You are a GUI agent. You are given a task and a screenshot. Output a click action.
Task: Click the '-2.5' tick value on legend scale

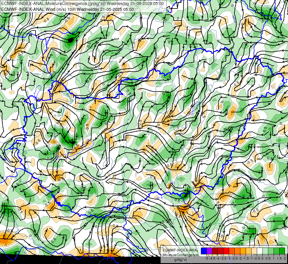pos(234,258)
